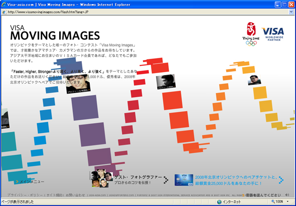Click the photographer portrait on the red ribbon
Viewport: 296px width, 206px height.
(166, 81)
